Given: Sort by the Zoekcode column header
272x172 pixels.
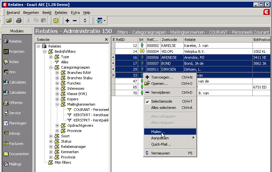Looking at the screenshot, I should pos(172,40).
